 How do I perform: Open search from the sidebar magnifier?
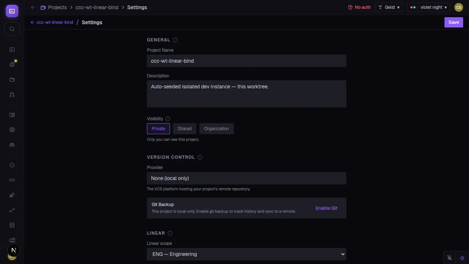click(x=12, y=29)
